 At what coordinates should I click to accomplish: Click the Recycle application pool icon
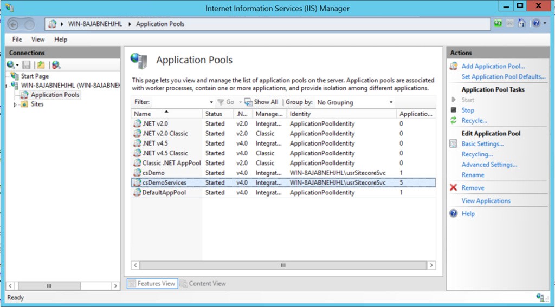454,121
